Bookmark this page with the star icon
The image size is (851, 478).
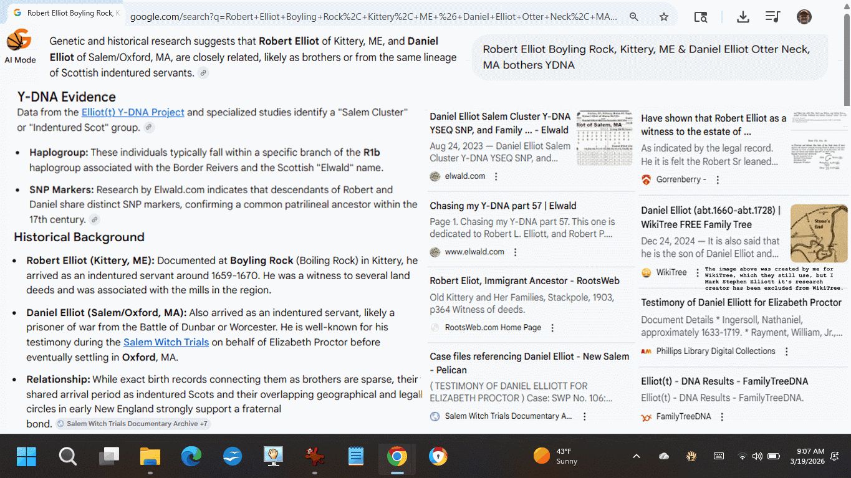point(664,17)
